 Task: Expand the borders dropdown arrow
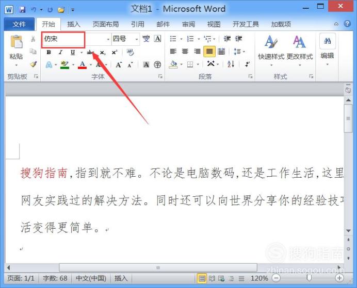[198, 64]
